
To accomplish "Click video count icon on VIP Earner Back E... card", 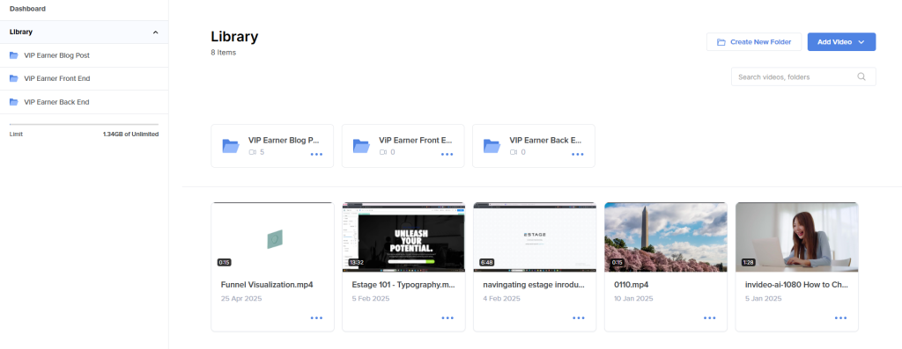I will [x=514, y=152].
